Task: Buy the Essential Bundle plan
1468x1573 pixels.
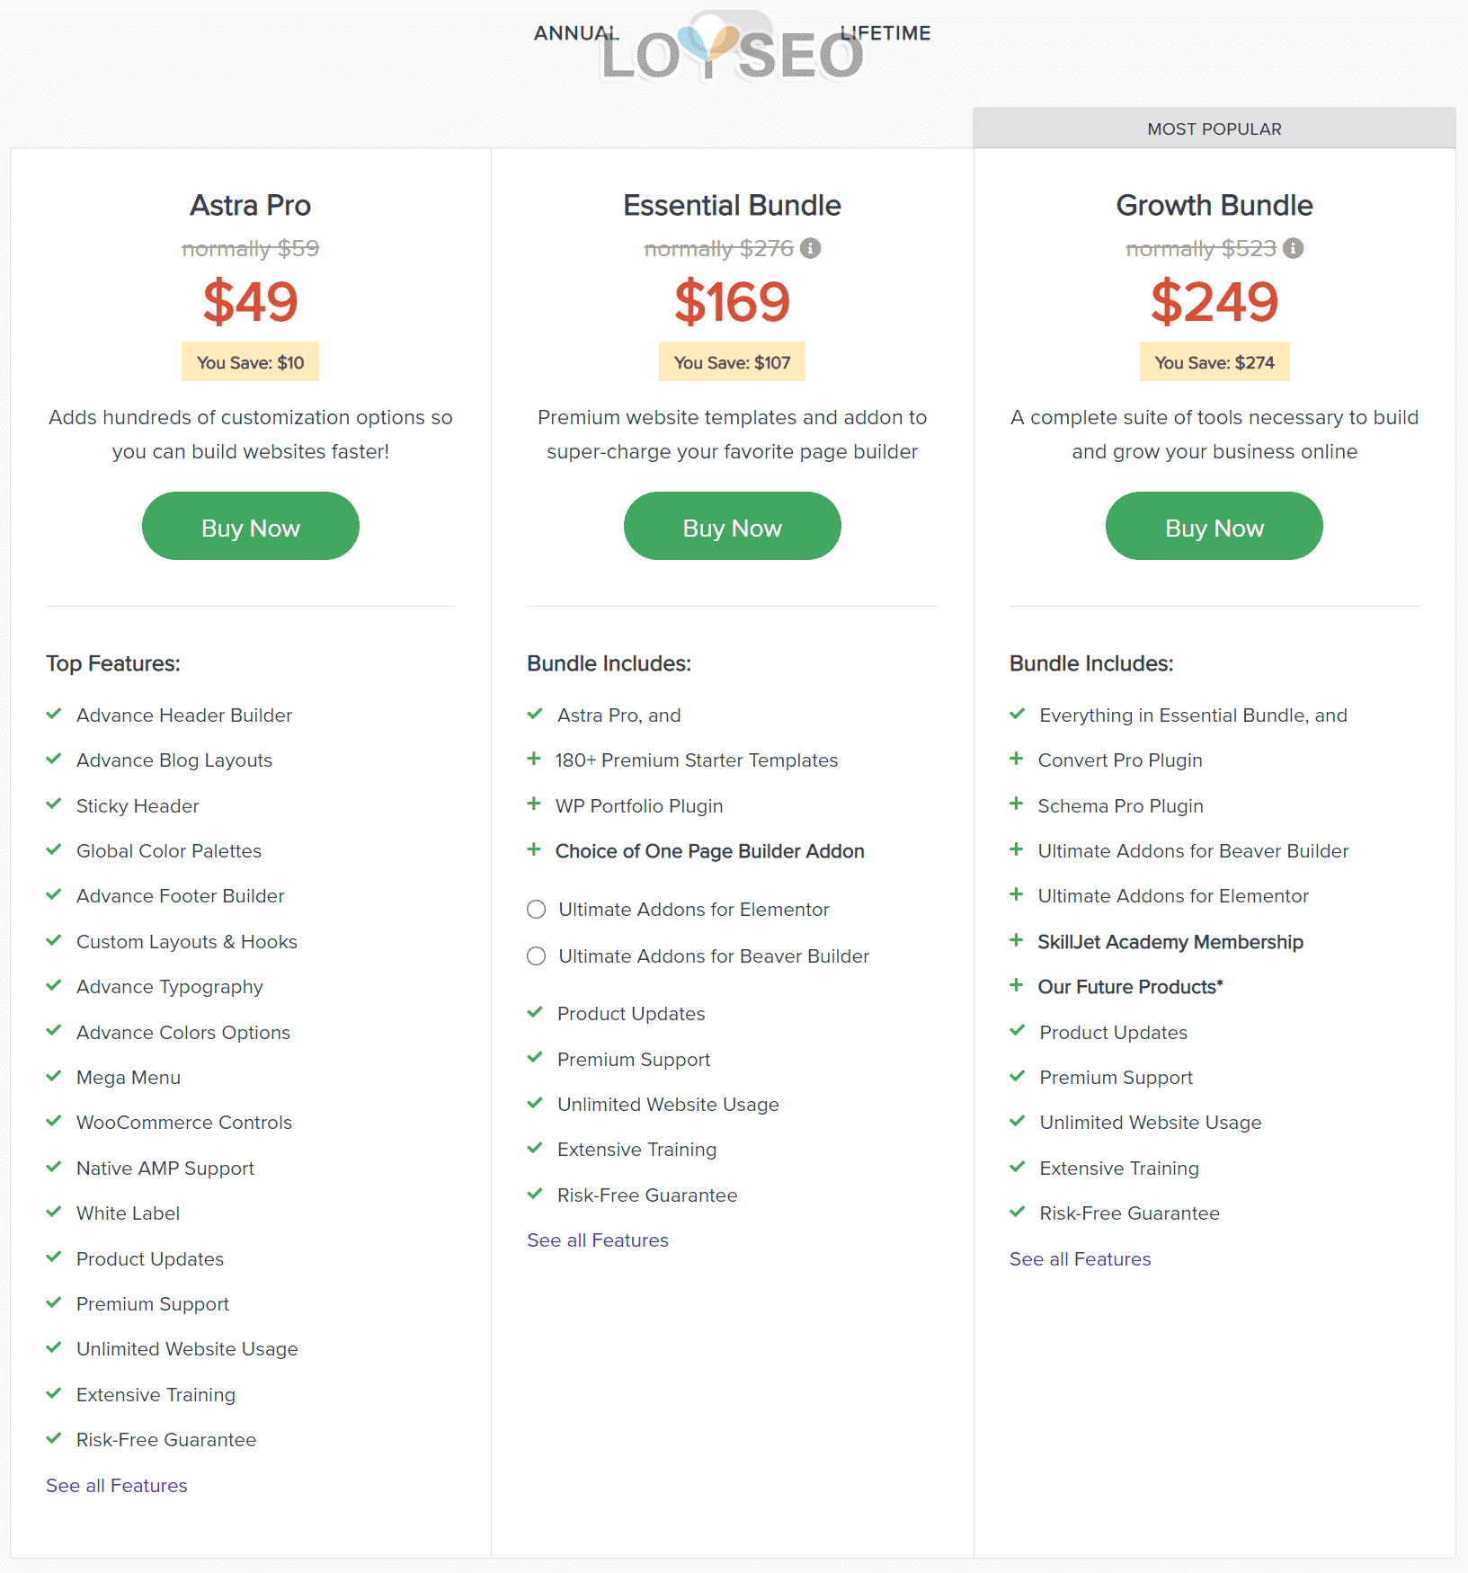Action: (x=733, y=526)
